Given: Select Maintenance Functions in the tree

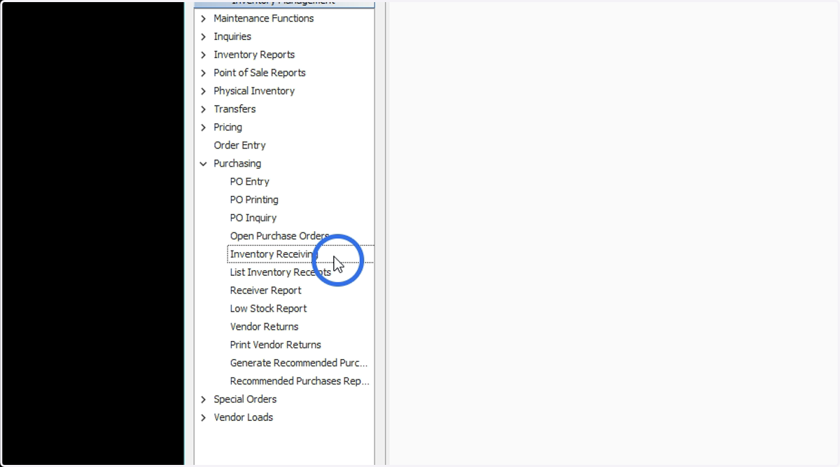Looking at the screenshot, I should (x=264, y=18).
